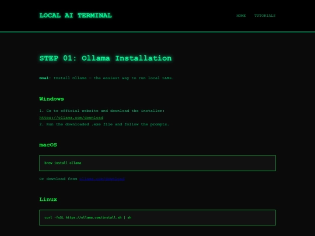
Task: Click the 'macOS' section heading
Action: [48, 145]
